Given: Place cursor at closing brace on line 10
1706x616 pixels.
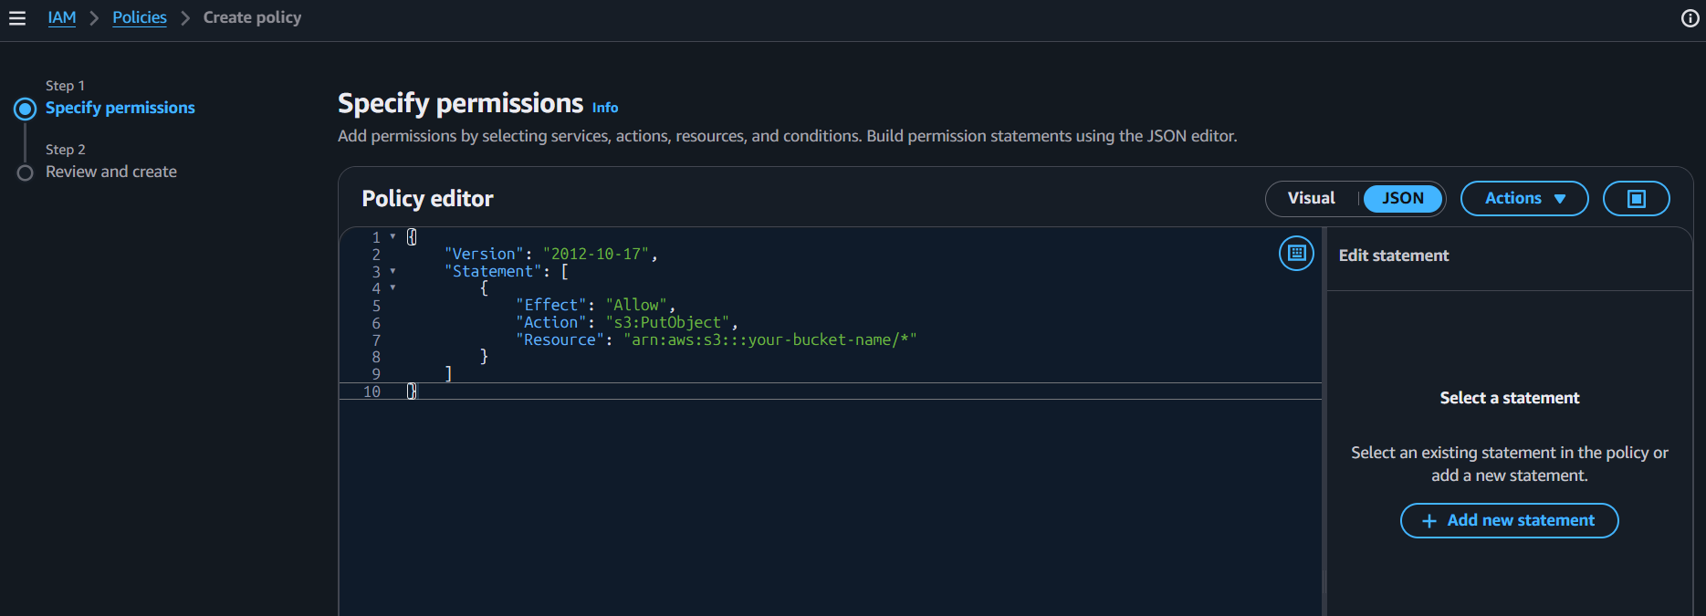Looking at the screenshot, I should click(x=412, y=391).
